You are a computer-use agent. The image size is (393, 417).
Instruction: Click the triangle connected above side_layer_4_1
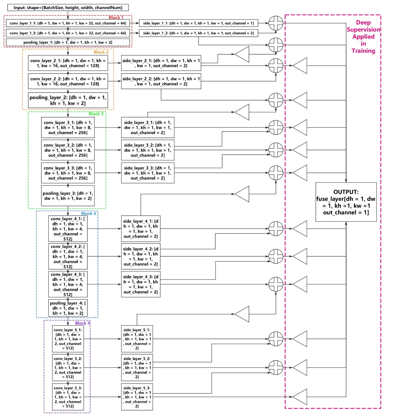pyautogui.click(x=242, y=194)
